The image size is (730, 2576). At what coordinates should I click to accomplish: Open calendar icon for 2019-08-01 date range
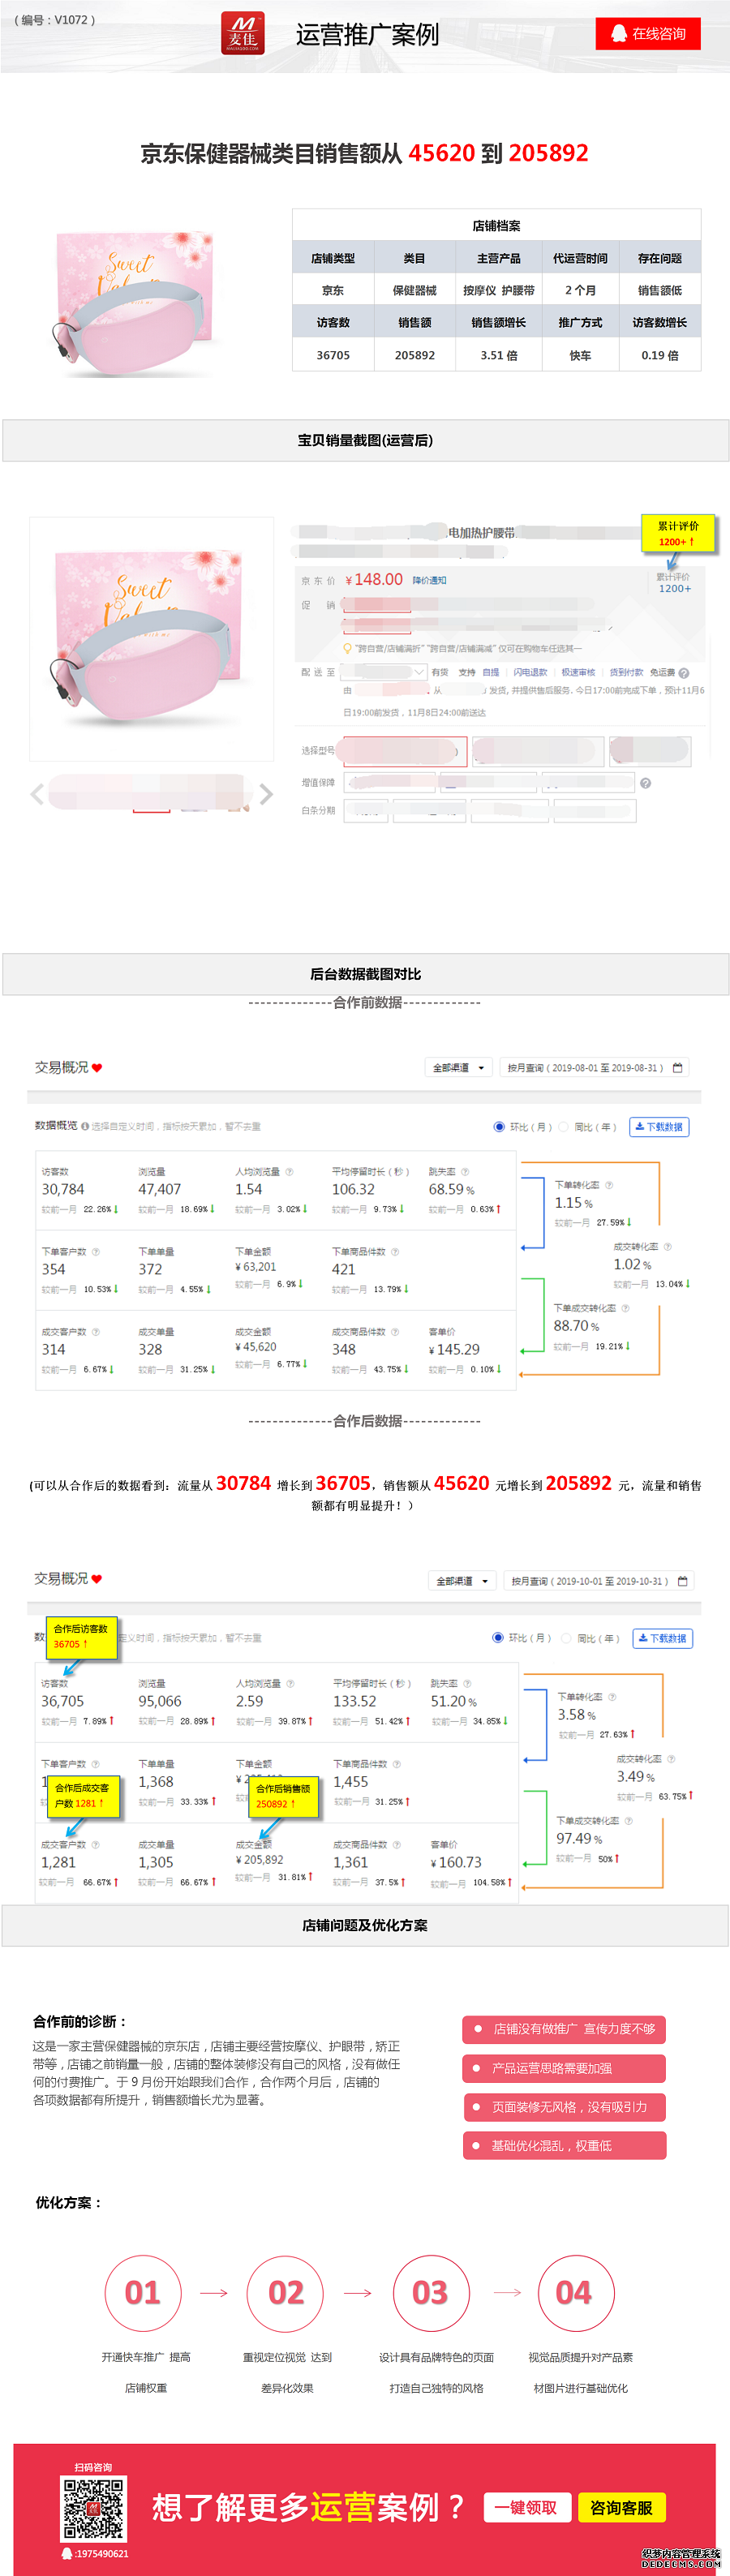pos(678,1068)
